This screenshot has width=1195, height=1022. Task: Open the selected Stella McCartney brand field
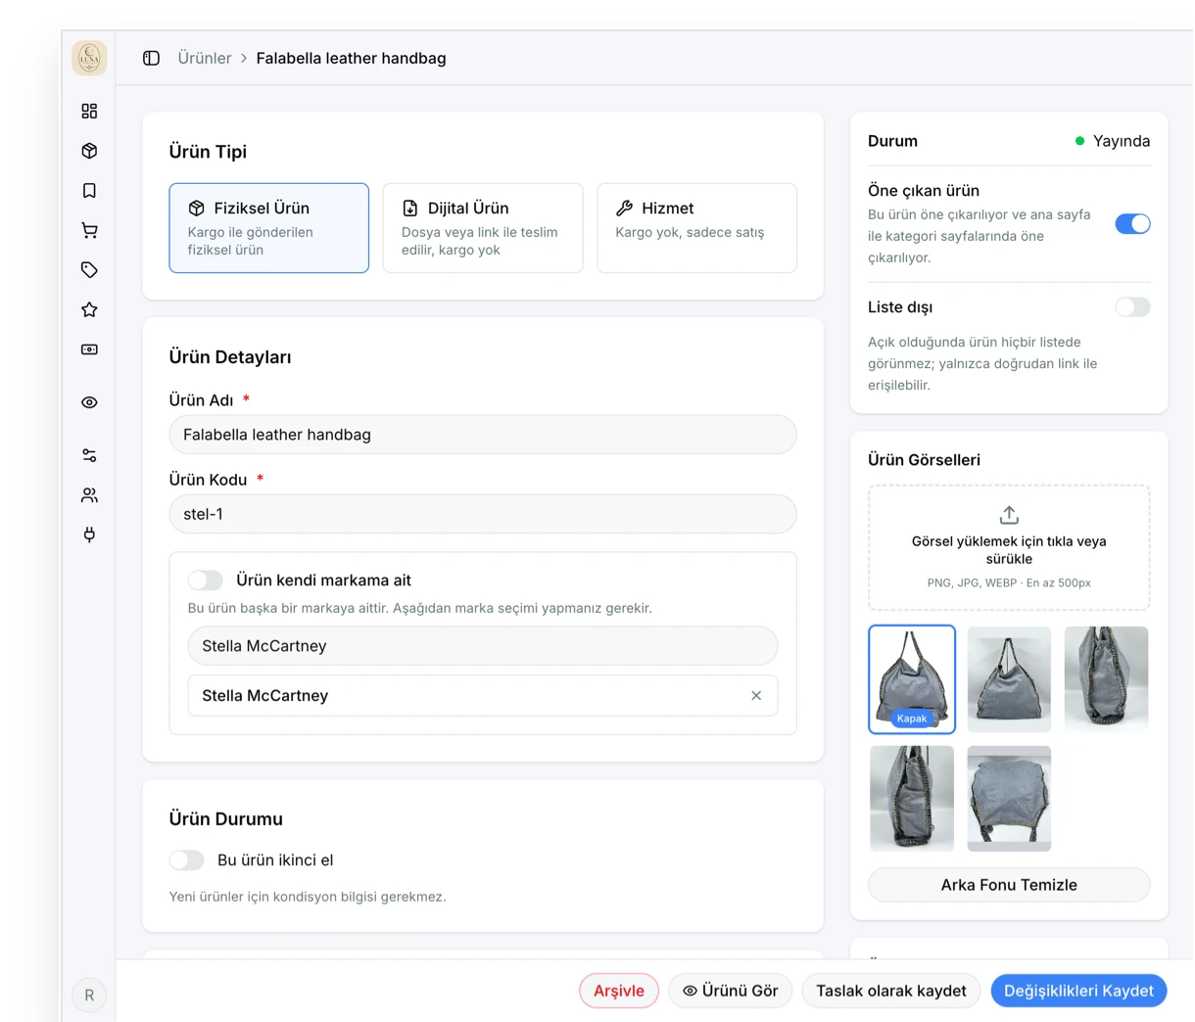[483, 696]
